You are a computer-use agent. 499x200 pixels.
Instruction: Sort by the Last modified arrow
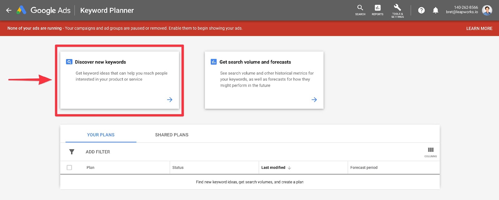pos(289,168)
